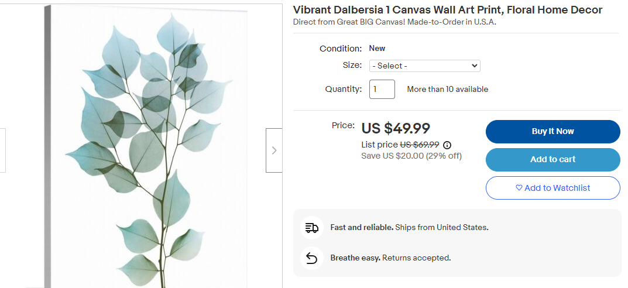This screenshot has height=288, width=628.
Task: Click the info icon beside List price
Action: coord(447,145)
